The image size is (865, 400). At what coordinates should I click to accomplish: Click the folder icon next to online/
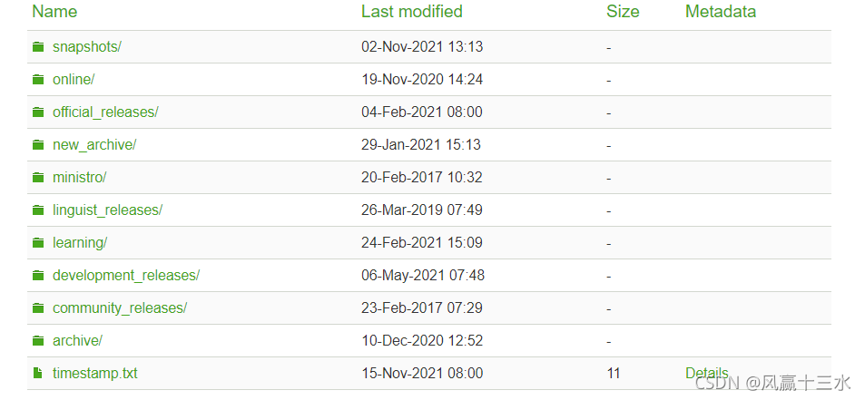(38, 79)
